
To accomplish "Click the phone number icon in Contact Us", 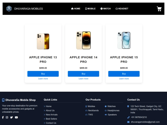I will 128,117.
